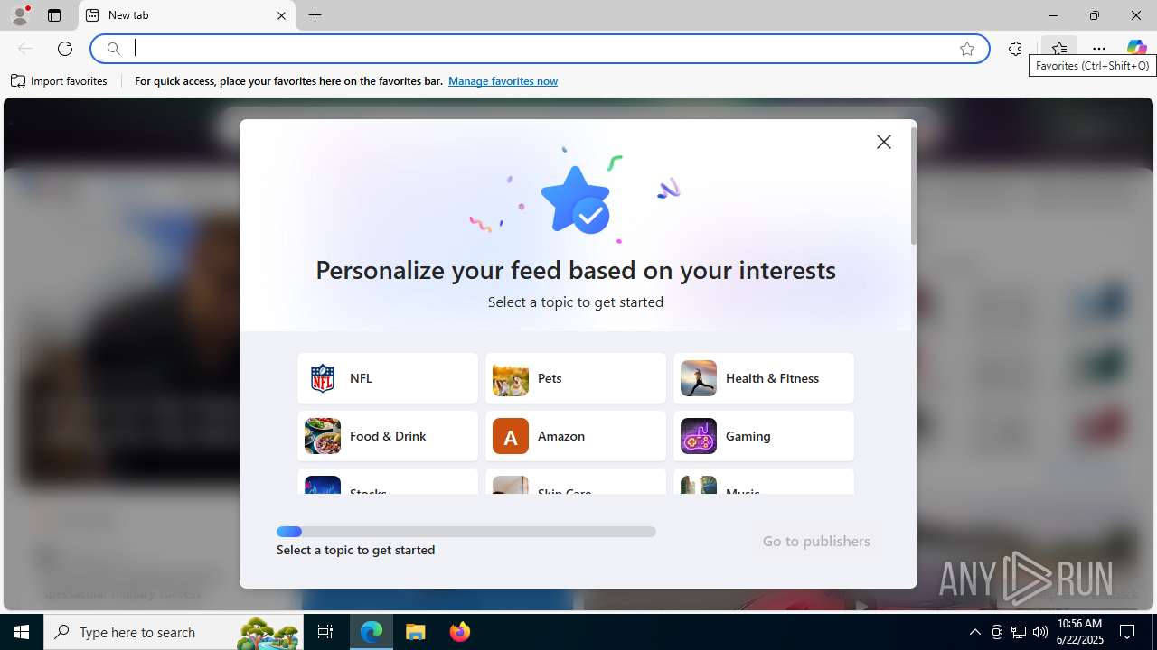Open the Favorites toolbar button

click(1058, 48)
